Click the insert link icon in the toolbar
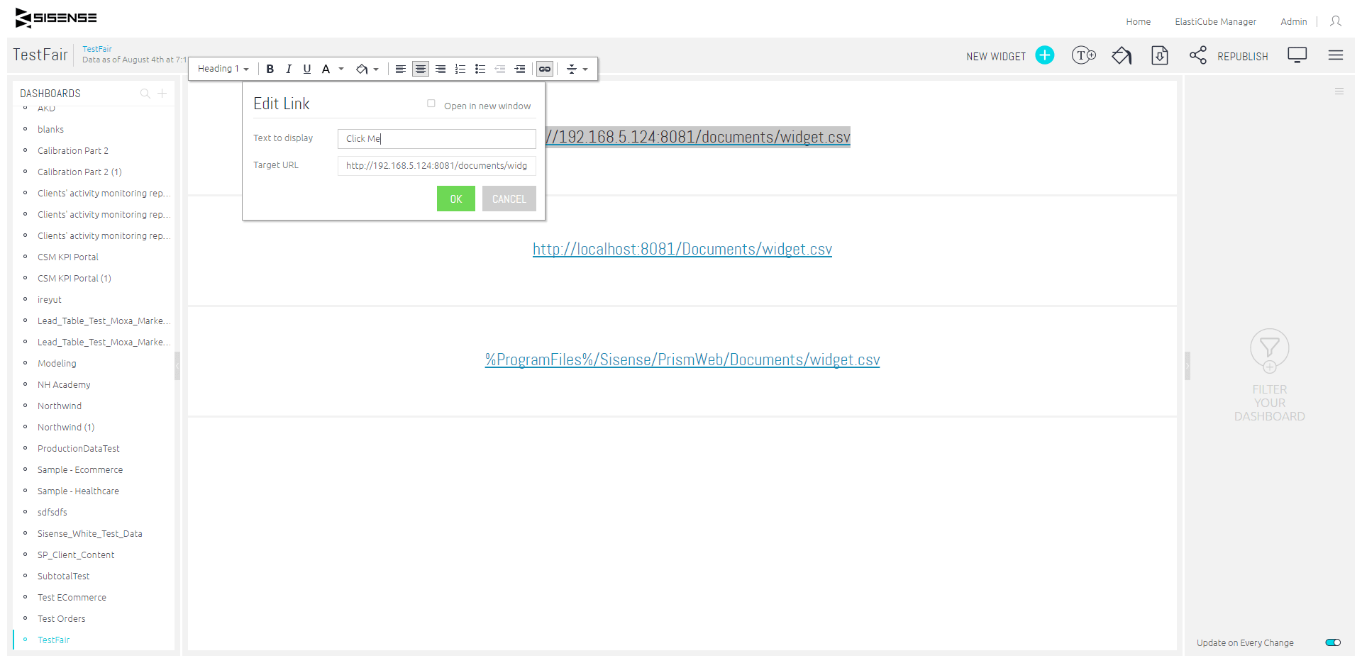Image resolution: width=1362 pixels, height=663 pixels. pos(545,69)
